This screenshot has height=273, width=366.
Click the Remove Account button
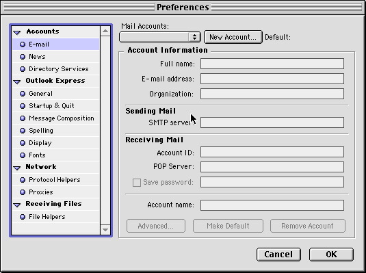tap(307, 226)
